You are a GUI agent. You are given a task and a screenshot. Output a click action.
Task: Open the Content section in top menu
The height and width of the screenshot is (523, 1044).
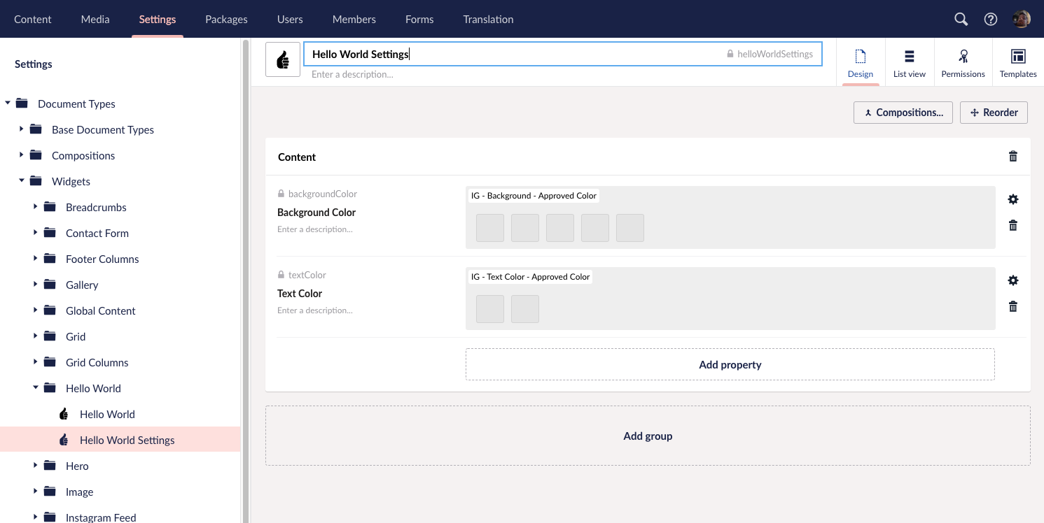click(33, 19)
